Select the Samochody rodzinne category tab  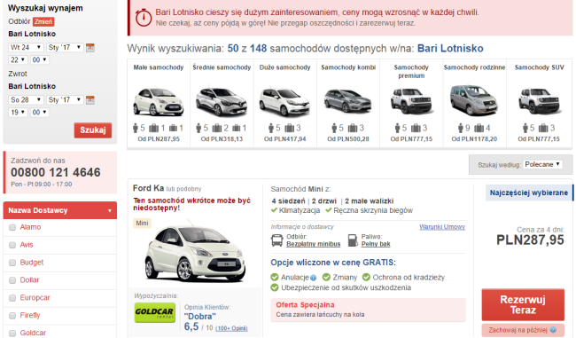[475, 103]
